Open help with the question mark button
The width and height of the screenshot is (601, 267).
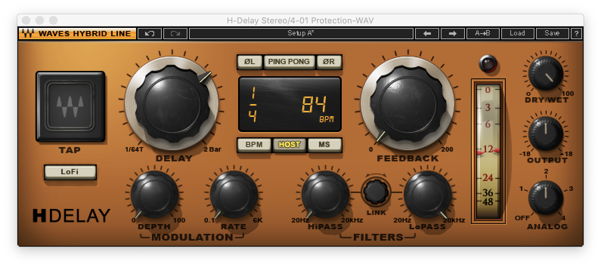click(576, 34)
